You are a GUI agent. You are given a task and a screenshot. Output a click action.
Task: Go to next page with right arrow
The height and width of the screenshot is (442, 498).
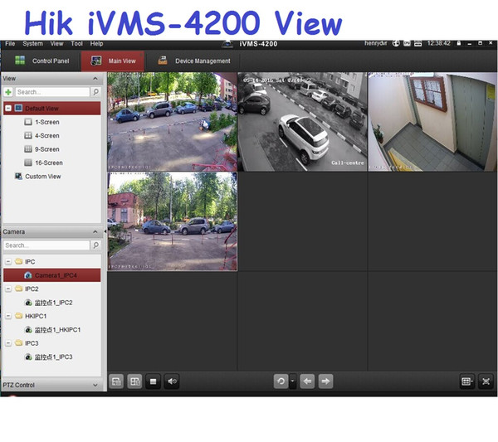325,381
